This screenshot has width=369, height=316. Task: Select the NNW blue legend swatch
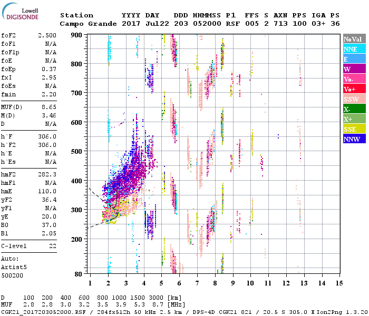[x=354, y=139]
